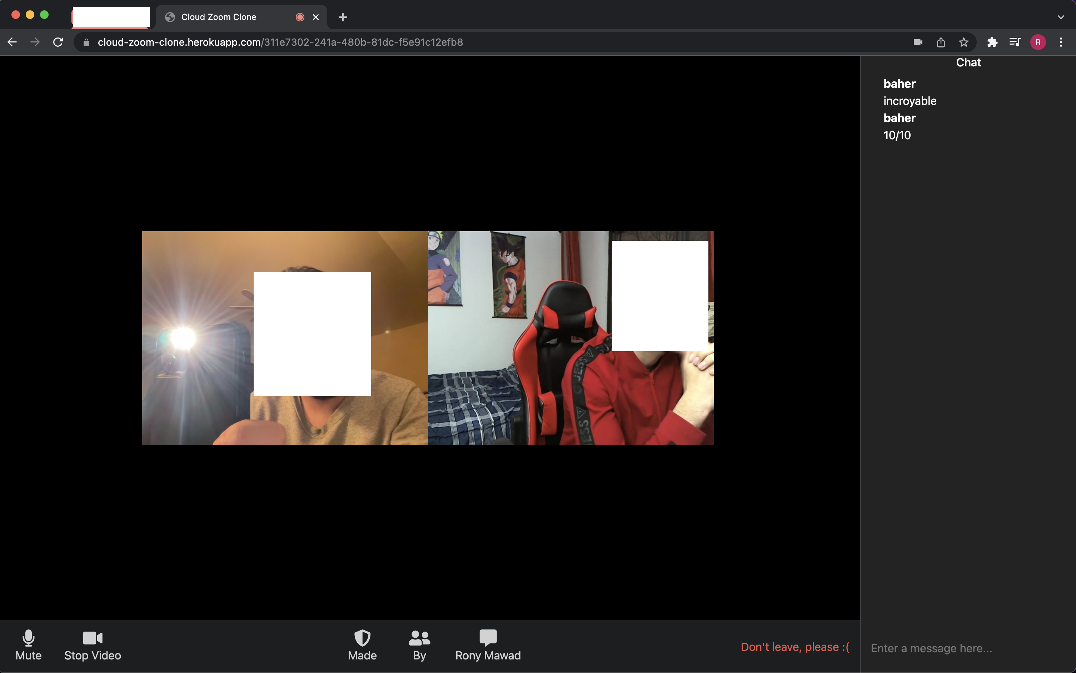Open tab search dropdown chevron
1076x673 pixels.
pyautogui.click(x=1060, y=17)
